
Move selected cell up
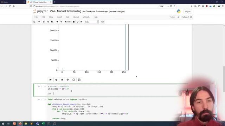[x=57, y=22]
